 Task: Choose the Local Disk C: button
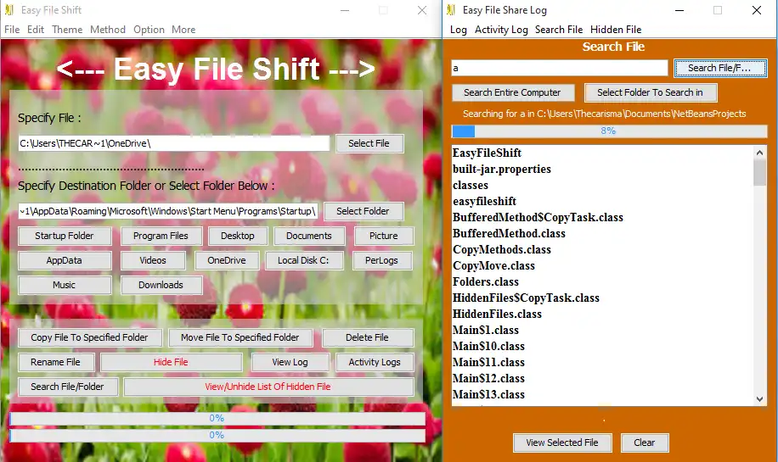(303, 260)
